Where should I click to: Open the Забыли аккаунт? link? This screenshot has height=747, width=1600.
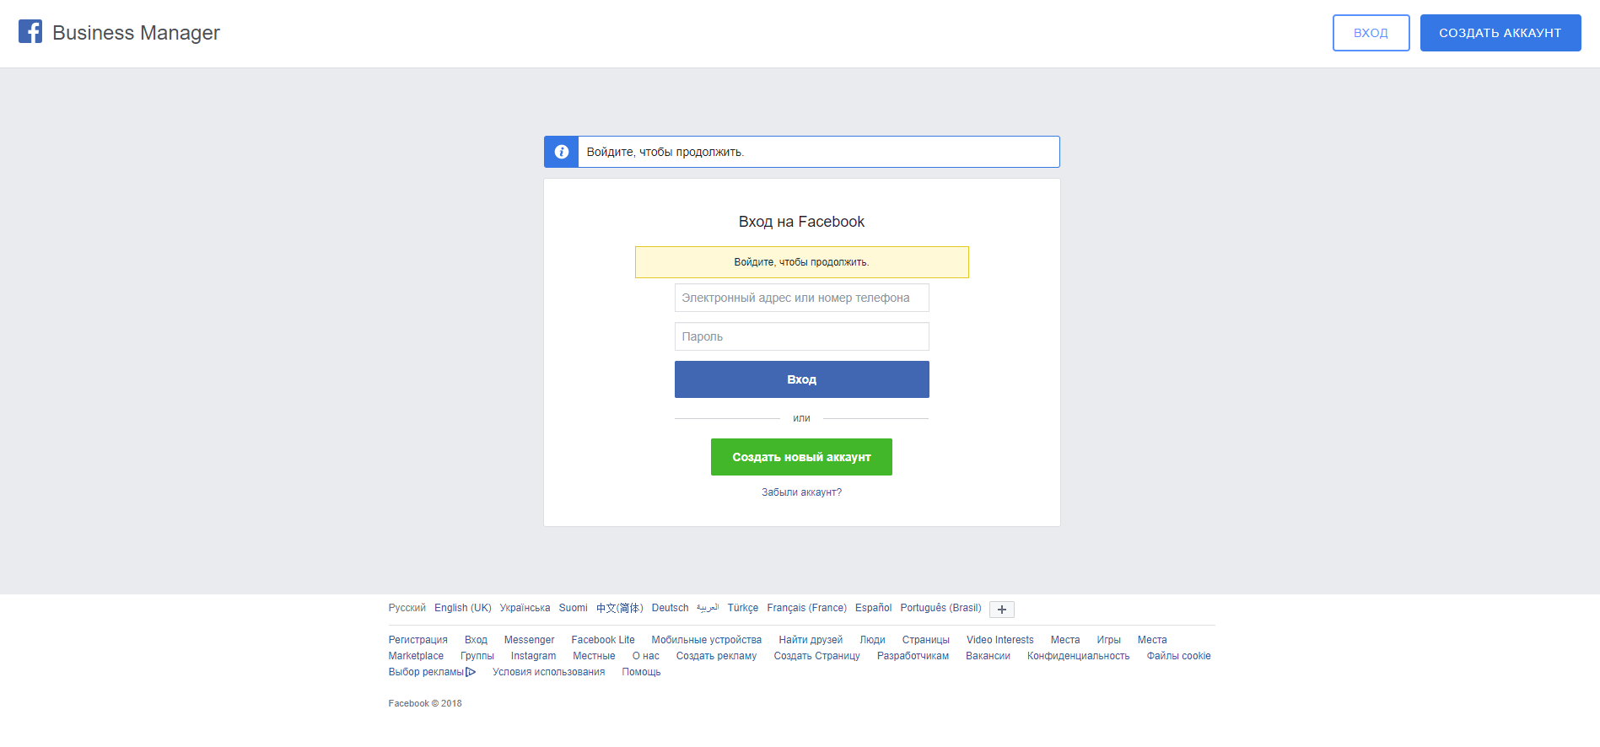[x=801, y=492]
